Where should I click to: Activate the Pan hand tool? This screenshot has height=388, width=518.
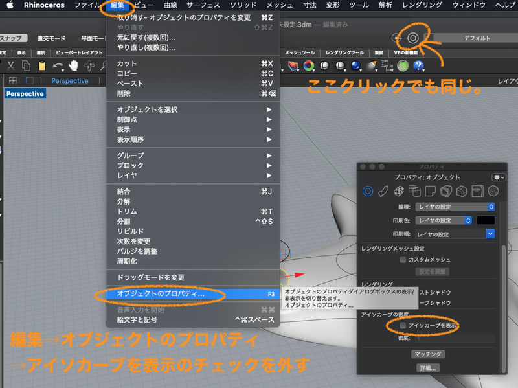tap(73, 66)
